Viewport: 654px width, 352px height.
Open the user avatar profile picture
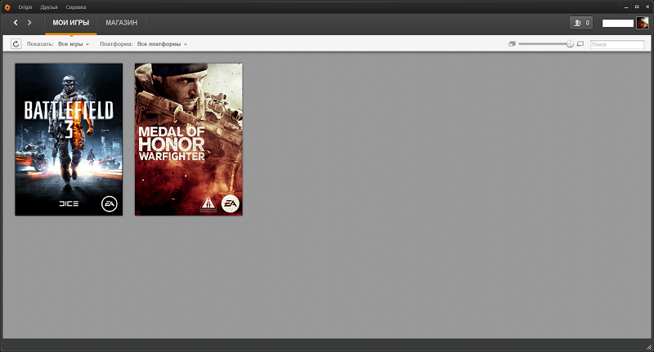pyautogui.click(x=642, y=23)
